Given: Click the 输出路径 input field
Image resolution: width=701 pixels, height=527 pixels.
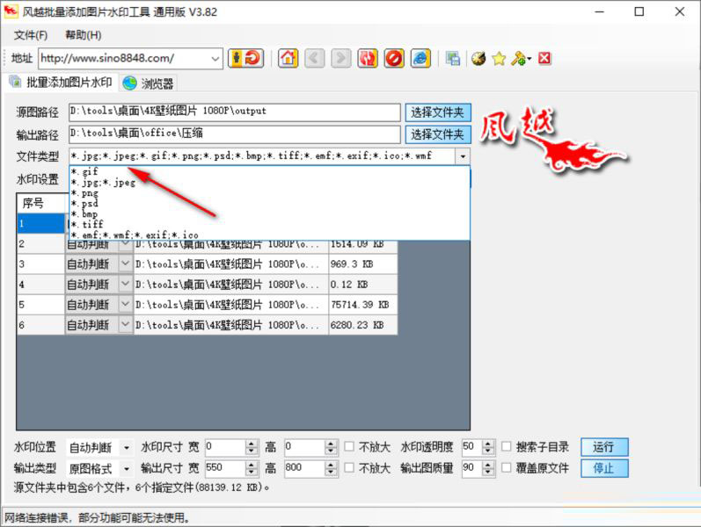Looking at the screenshot, I should (x=235, y=134).
